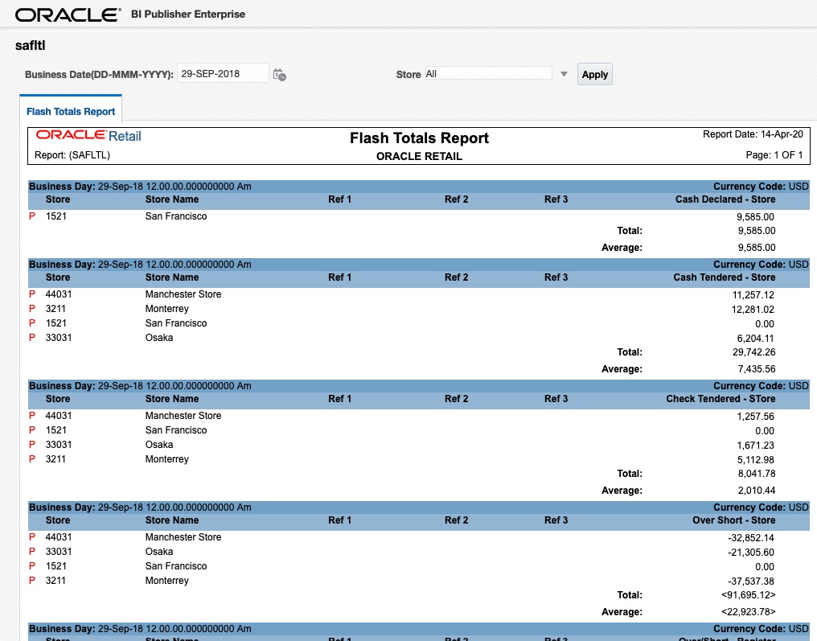Switch to the Flash Totals Report tab

70,112
